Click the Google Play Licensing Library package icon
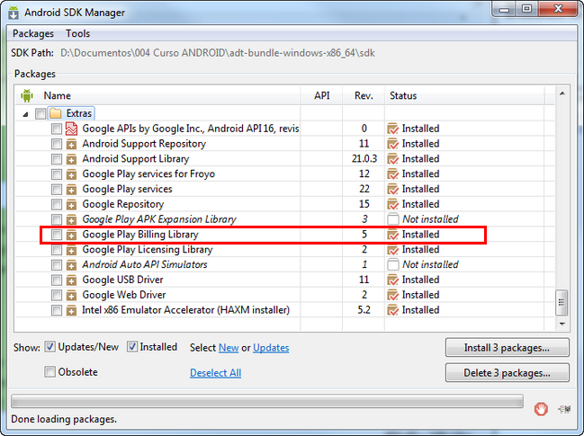The image size is (584, 436). (71, 250)
